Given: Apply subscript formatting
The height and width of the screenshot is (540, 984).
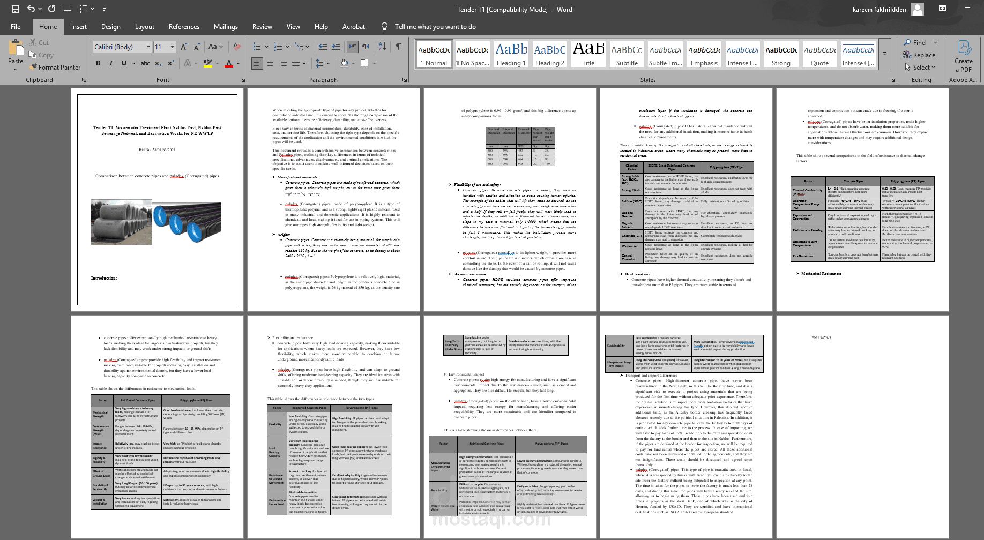Looking at the screenshot, I should click(158, 63).
